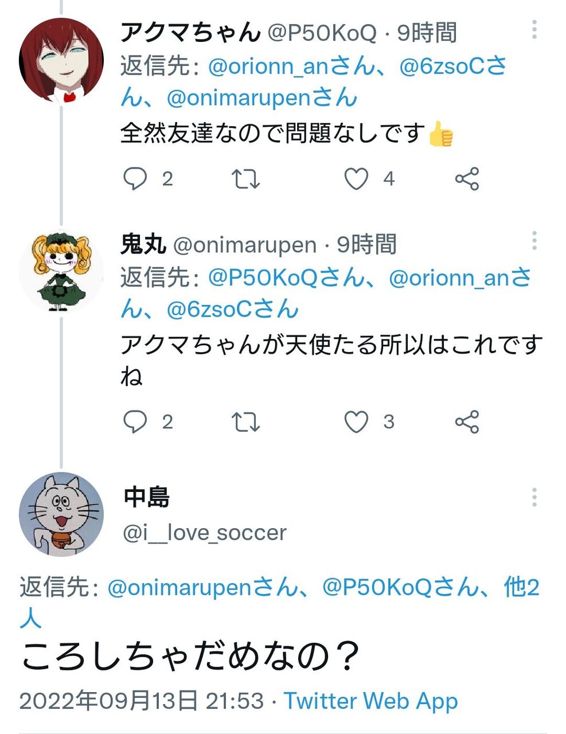Click @6zsoC mention in 鬼丸's reply

(209, 310)
